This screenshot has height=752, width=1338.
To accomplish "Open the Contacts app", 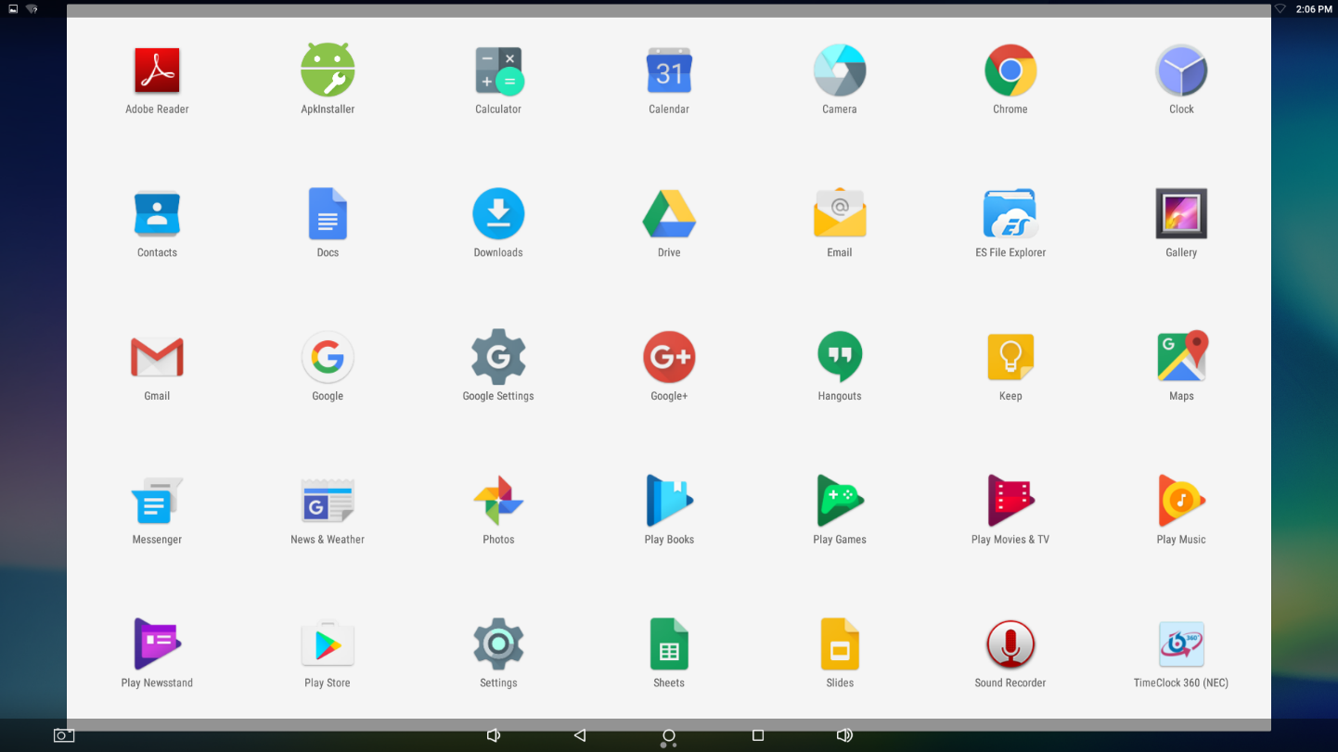I will point(157,214).
